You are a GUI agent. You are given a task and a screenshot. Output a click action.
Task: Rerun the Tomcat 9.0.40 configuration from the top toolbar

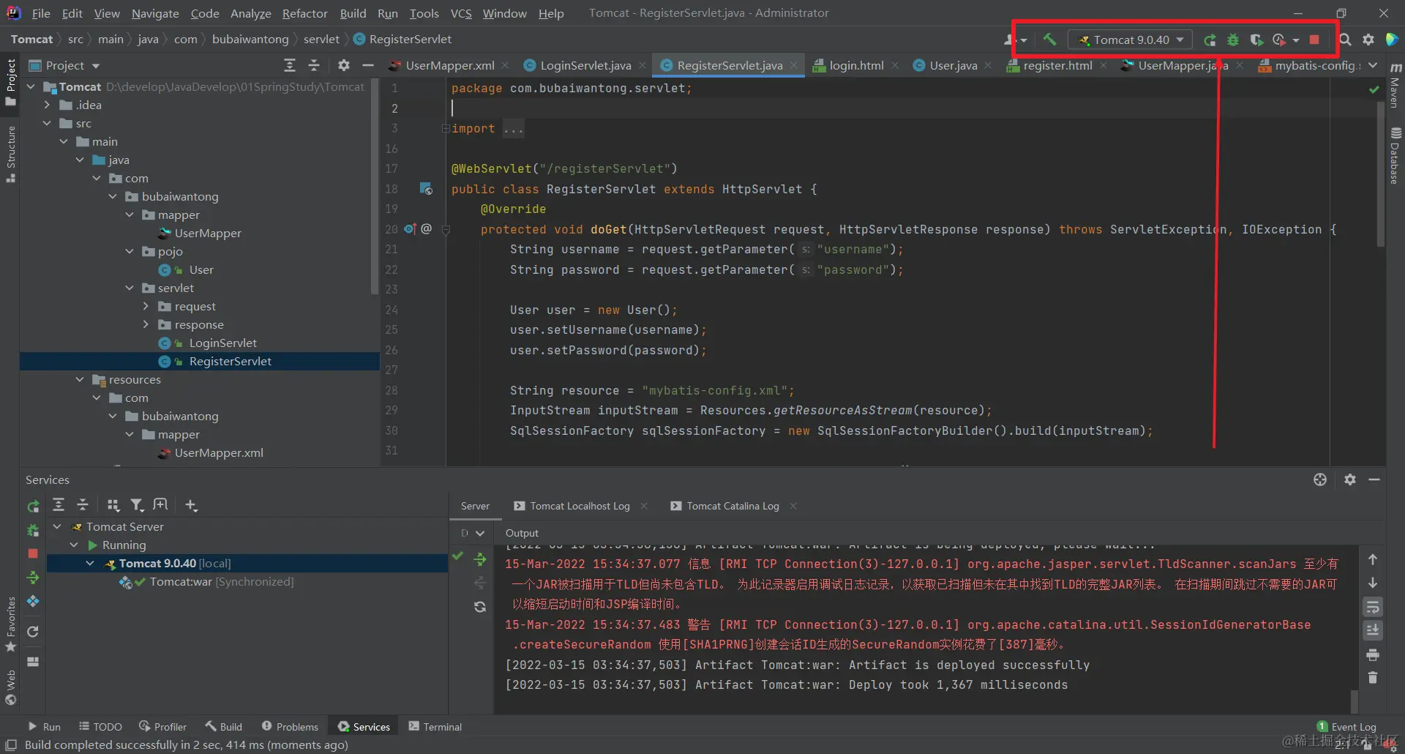click(1210, 40)
